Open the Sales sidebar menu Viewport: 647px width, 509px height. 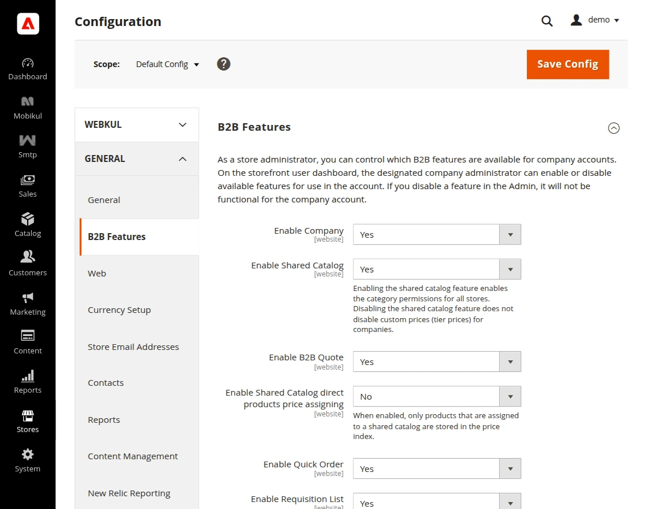coord(28,186)
